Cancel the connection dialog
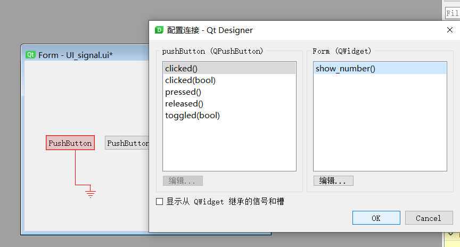 click(x=429, y=218)
